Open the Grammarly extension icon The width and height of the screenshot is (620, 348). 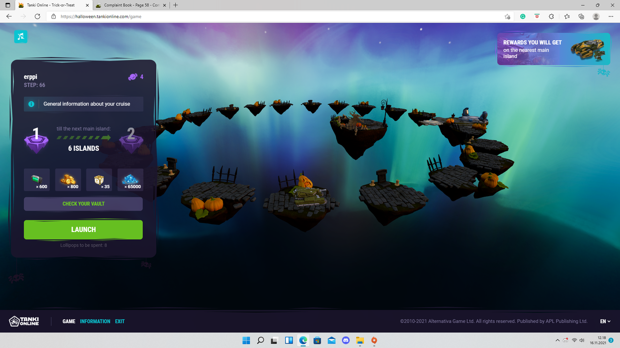coord(523,16)
